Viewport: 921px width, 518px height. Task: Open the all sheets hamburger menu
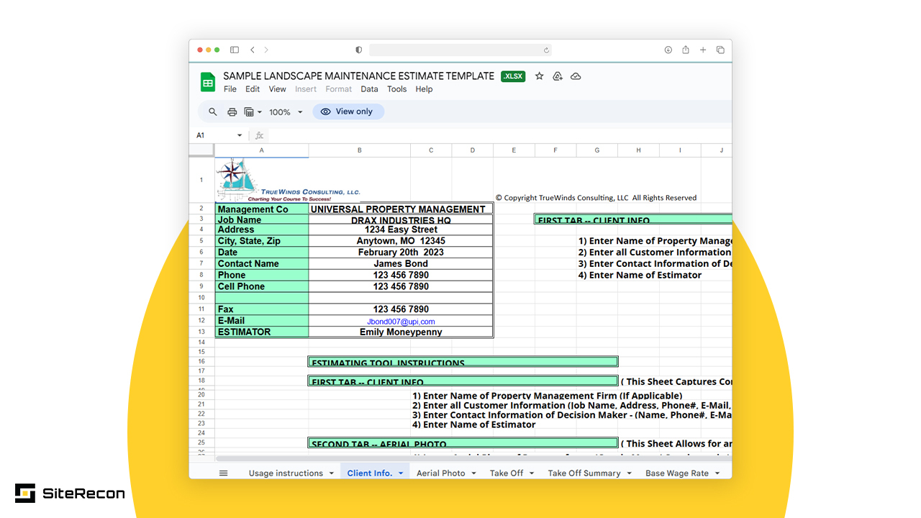223,473
